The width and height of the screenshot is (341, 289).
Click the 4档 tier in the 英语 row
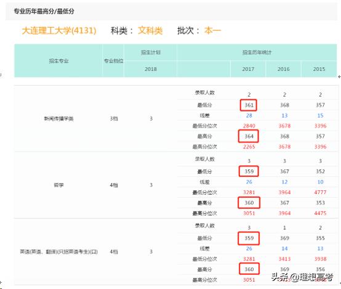pyautogui.click(x=114, y=252)
